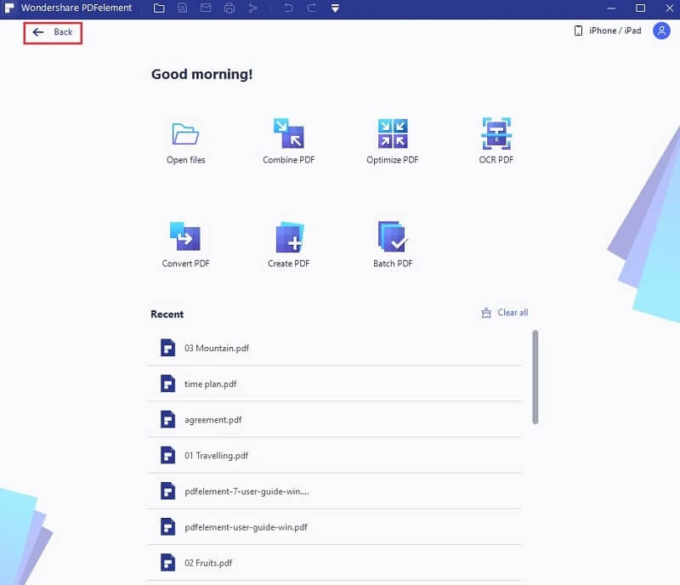Click the PDF icon beside 02 Fruits.pdf
The width and height of the screenshot is (680, 585).
tap(167, 563)
